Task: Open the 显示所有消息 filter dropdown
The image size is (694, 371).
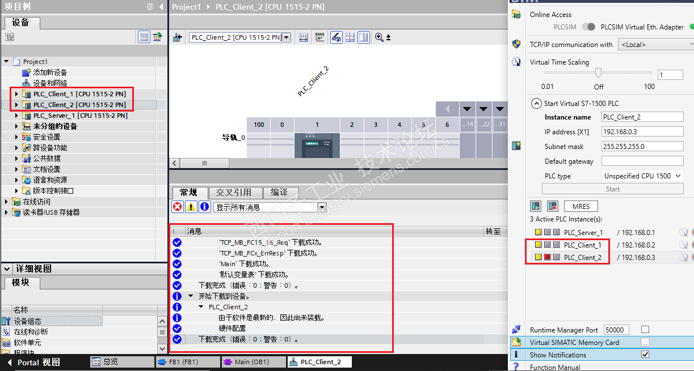Action: click(322, 207)
